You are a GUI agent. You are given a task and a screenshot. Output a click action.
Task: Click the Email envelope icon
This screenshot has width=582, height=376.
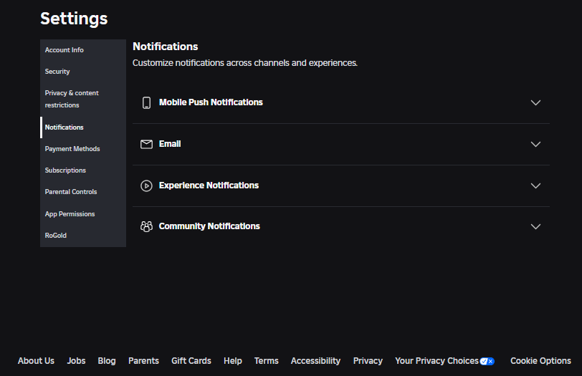point(146,144)
